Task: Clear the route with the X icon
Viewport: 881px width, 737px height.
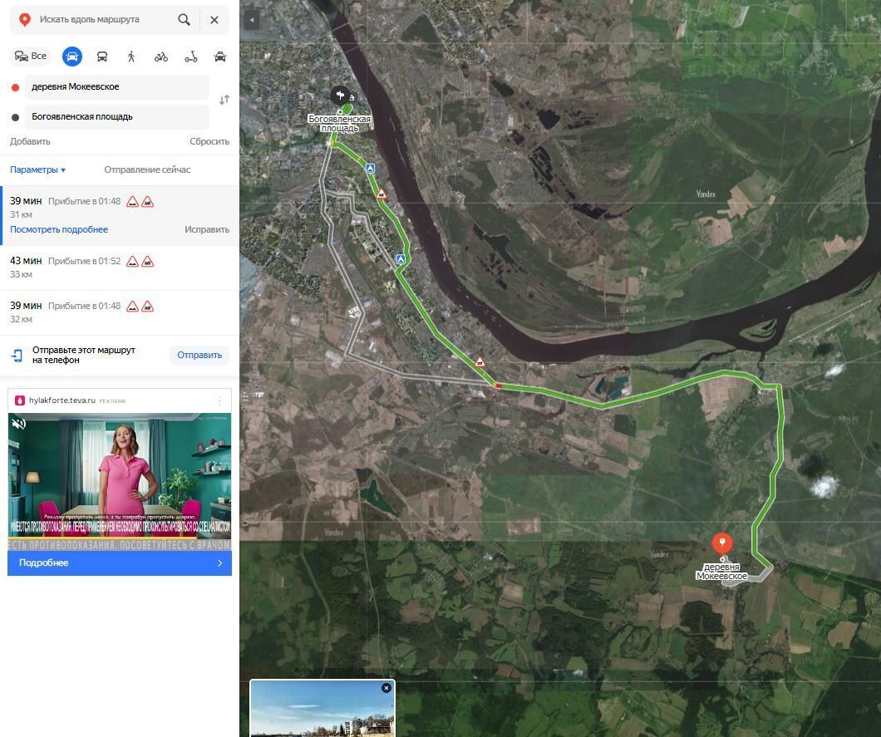Action: 214,20
